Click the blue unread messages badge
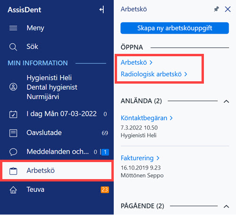 (105, 152)
